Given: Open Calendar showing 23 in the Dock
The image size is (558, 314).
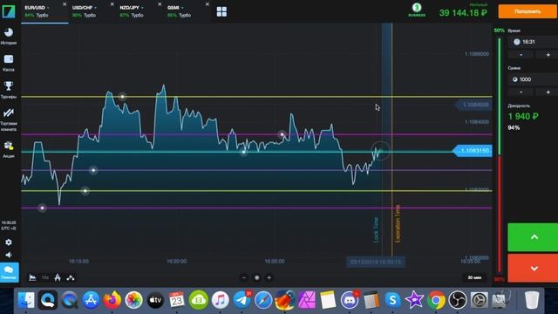Looking at the screenshot, I should click(x=176, y=300).
